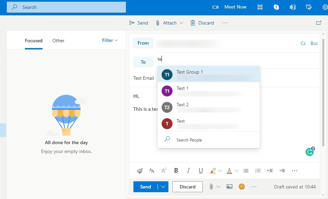Open the My Day calendar icon

tap(309, 7)
